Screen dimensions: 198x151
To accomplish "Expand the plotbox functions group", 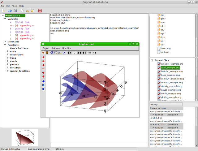I will pos(7,64).
